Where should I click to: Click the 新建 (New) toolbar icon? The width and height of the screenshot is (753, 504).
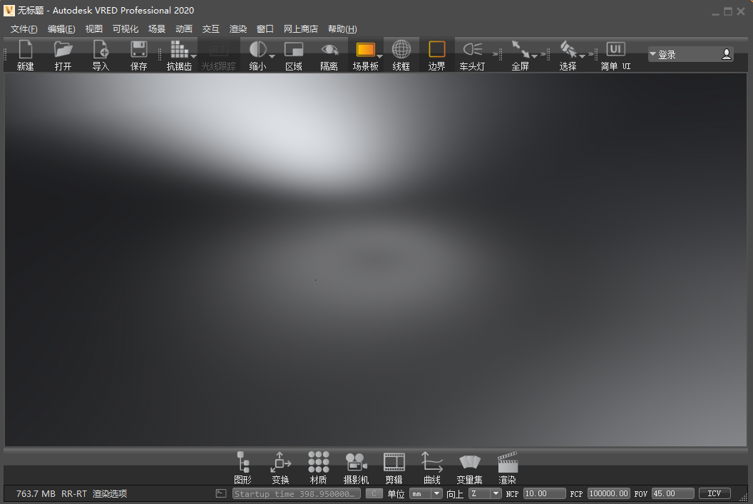(26, 50)
